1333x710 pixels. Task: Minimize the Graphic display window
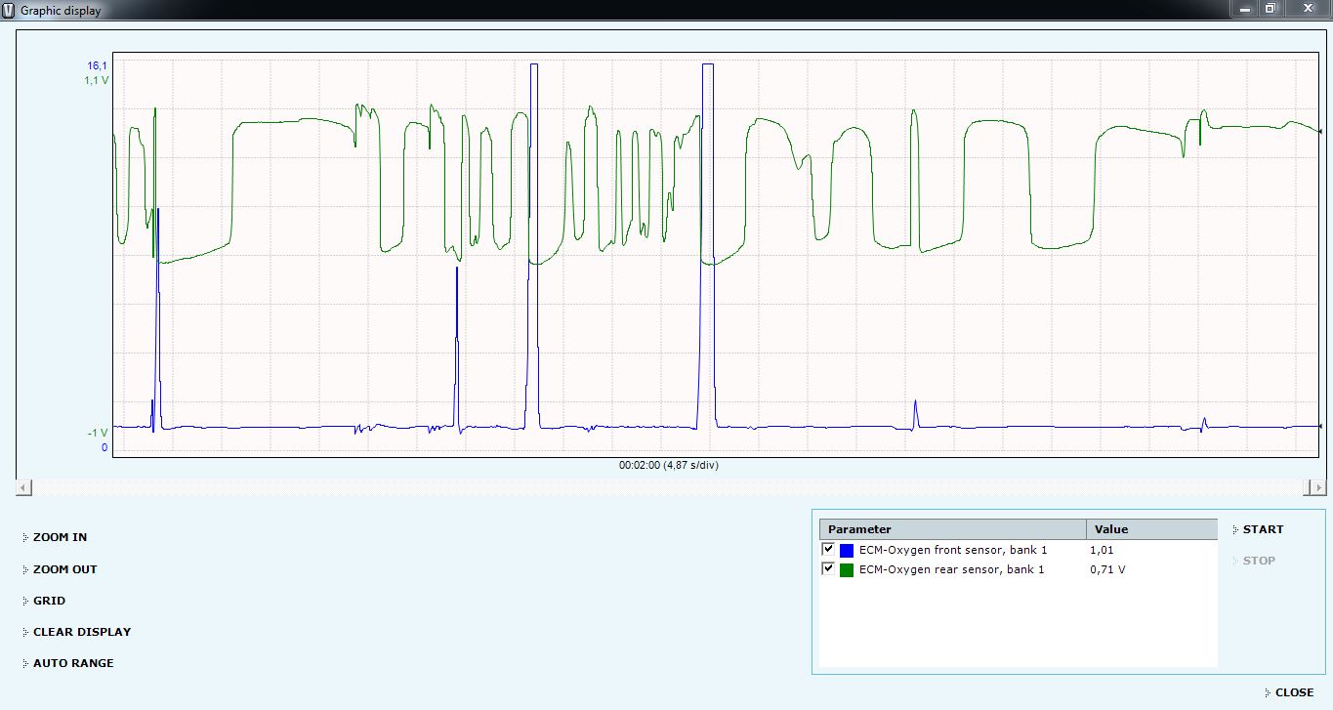point(1243,9)
